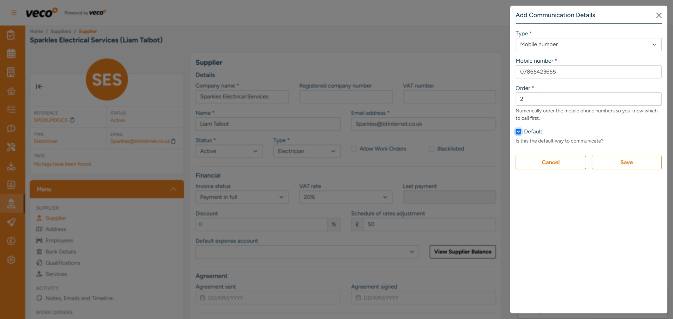Open the calendar icon in the sidebar
Viewport: 673px width, 319px height.
point(11,54)
